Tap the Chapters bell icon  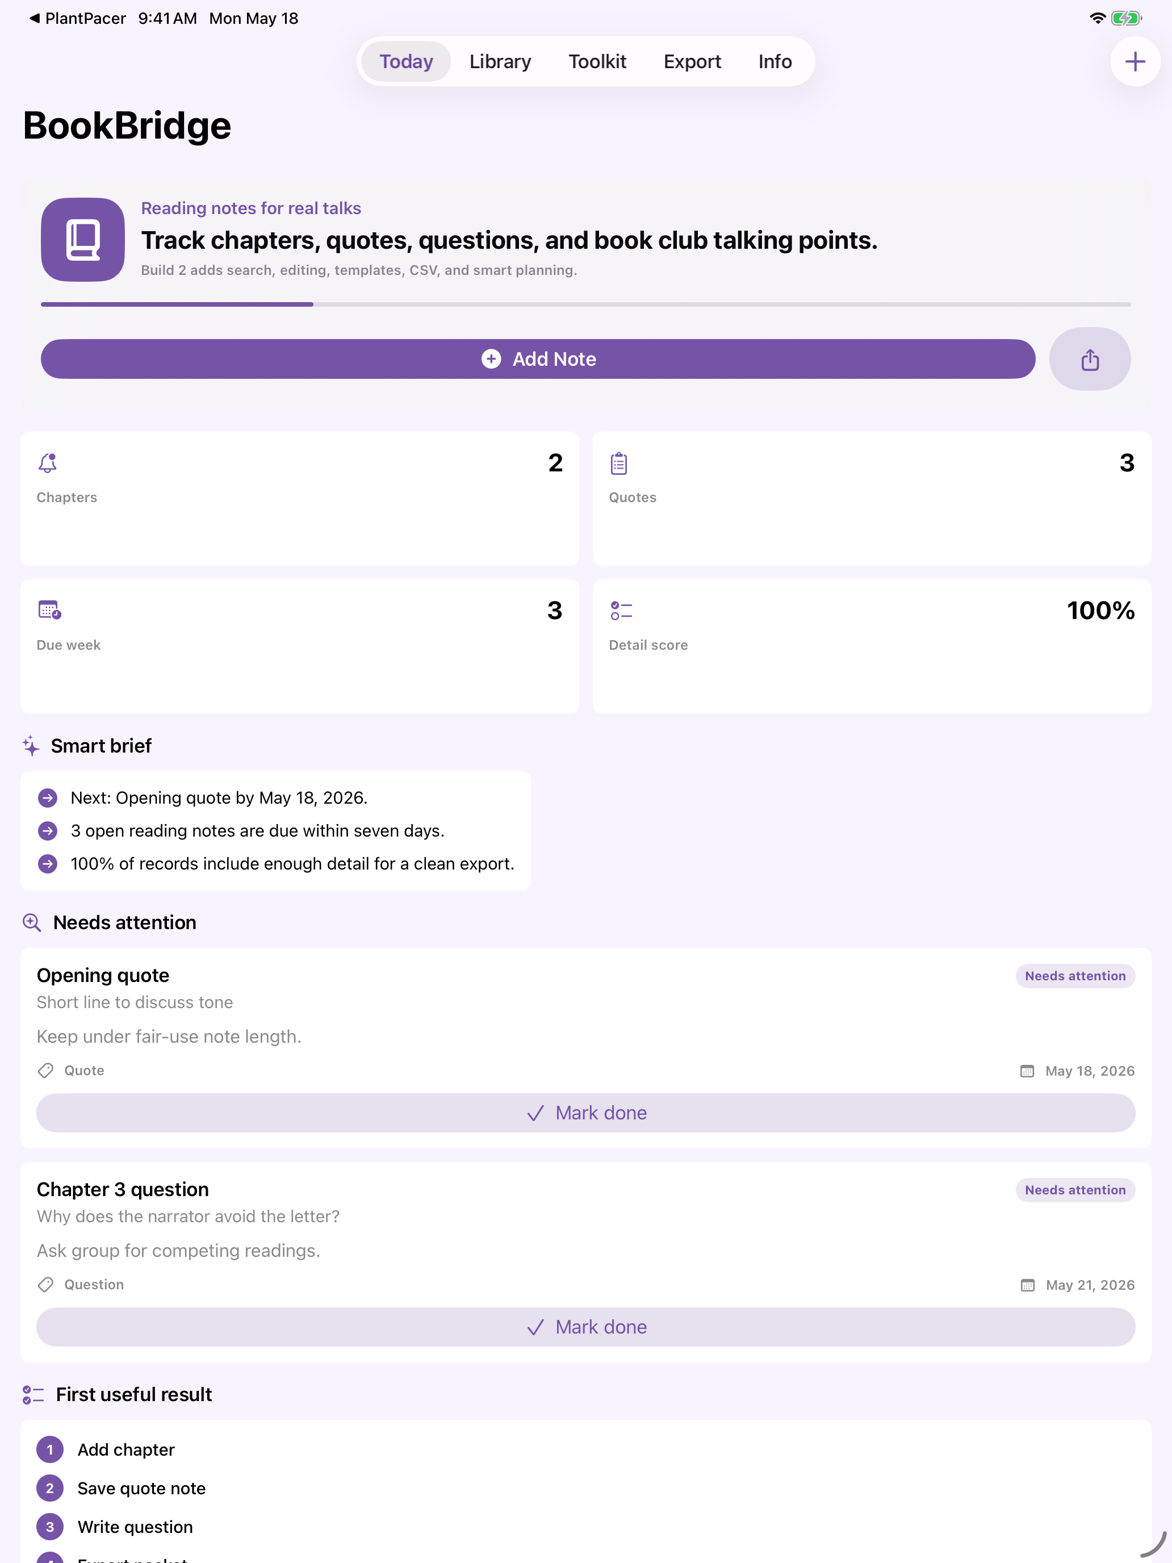pos(47,463)
